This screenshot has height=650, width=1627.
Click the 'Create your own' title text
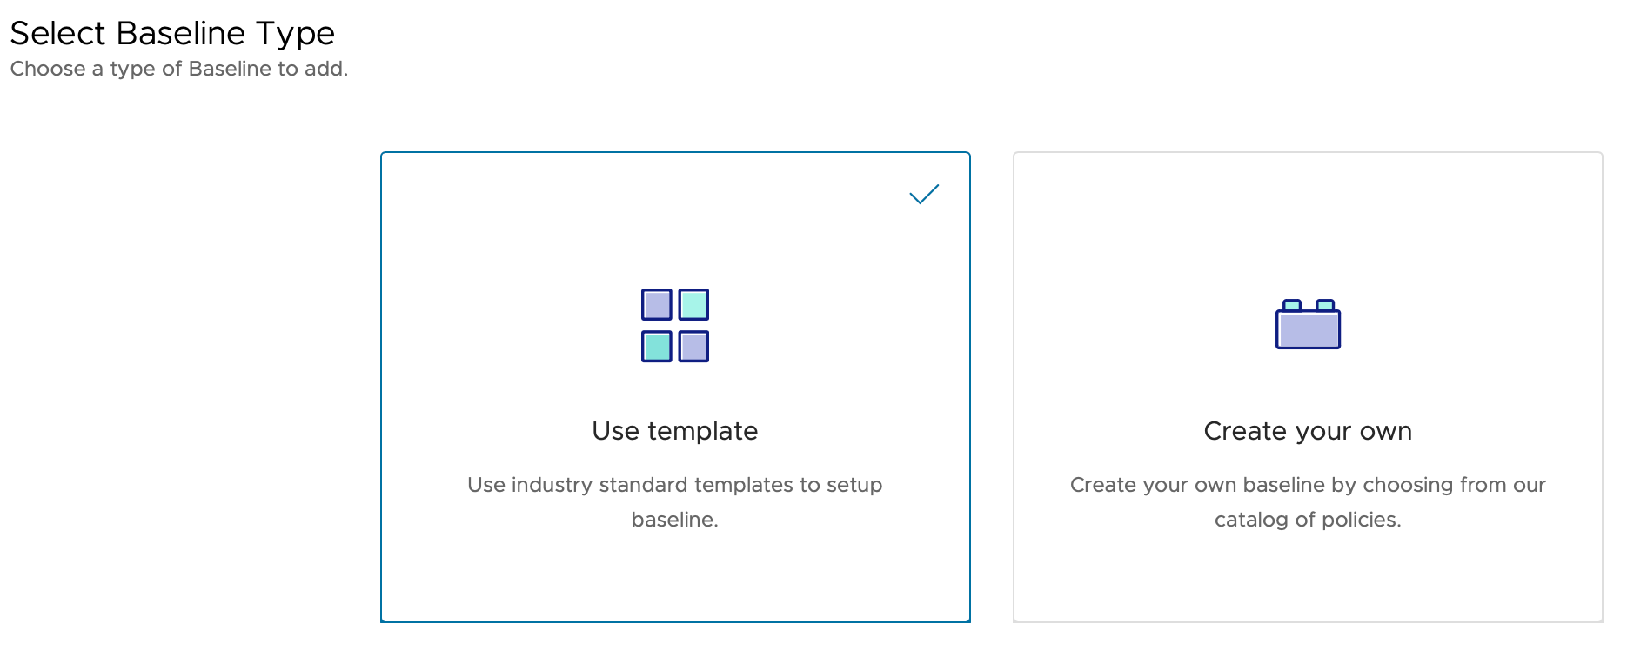(1308, 431)
